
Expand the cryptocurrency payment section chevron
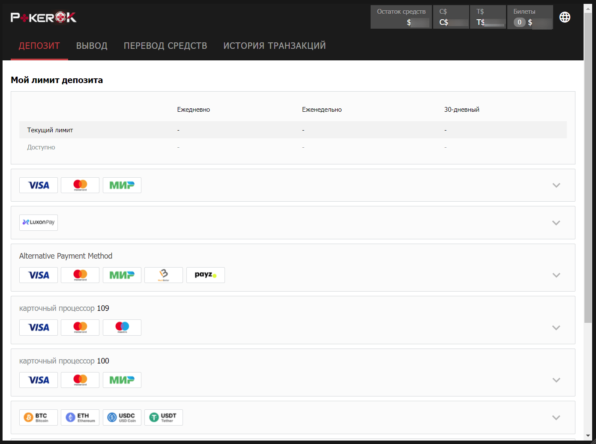556,418
